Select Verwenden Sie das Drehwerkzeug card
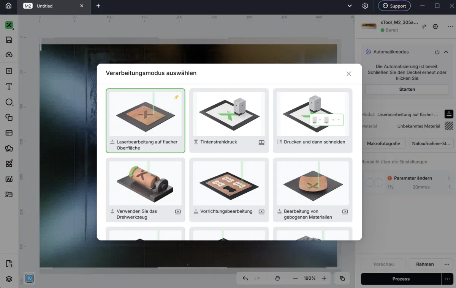 pos(146,190)
